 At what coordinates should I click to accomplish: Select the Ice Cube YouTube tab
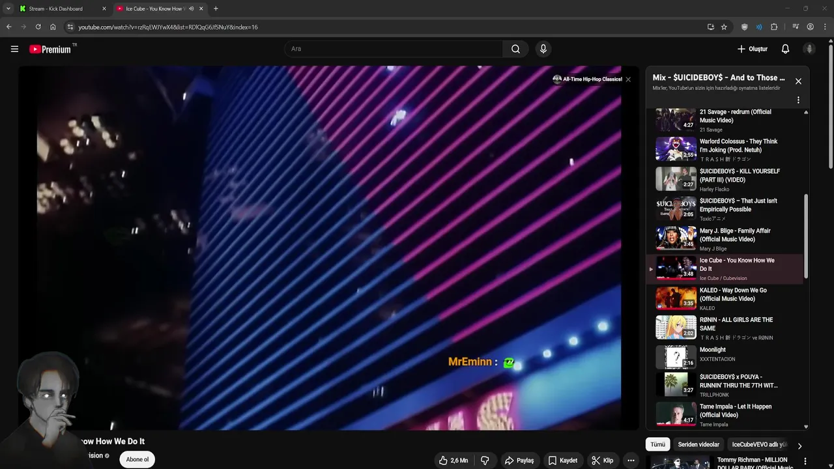tap(160, 8)
